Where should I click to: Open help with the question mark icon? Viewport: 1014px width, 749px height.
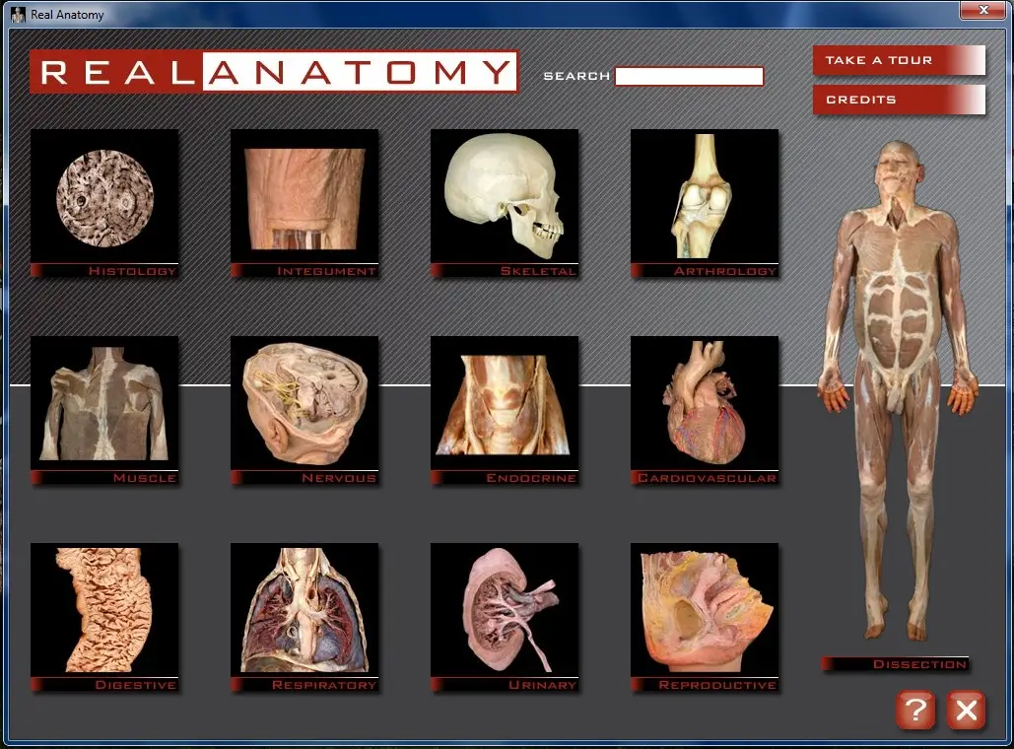tap(915, 710)
